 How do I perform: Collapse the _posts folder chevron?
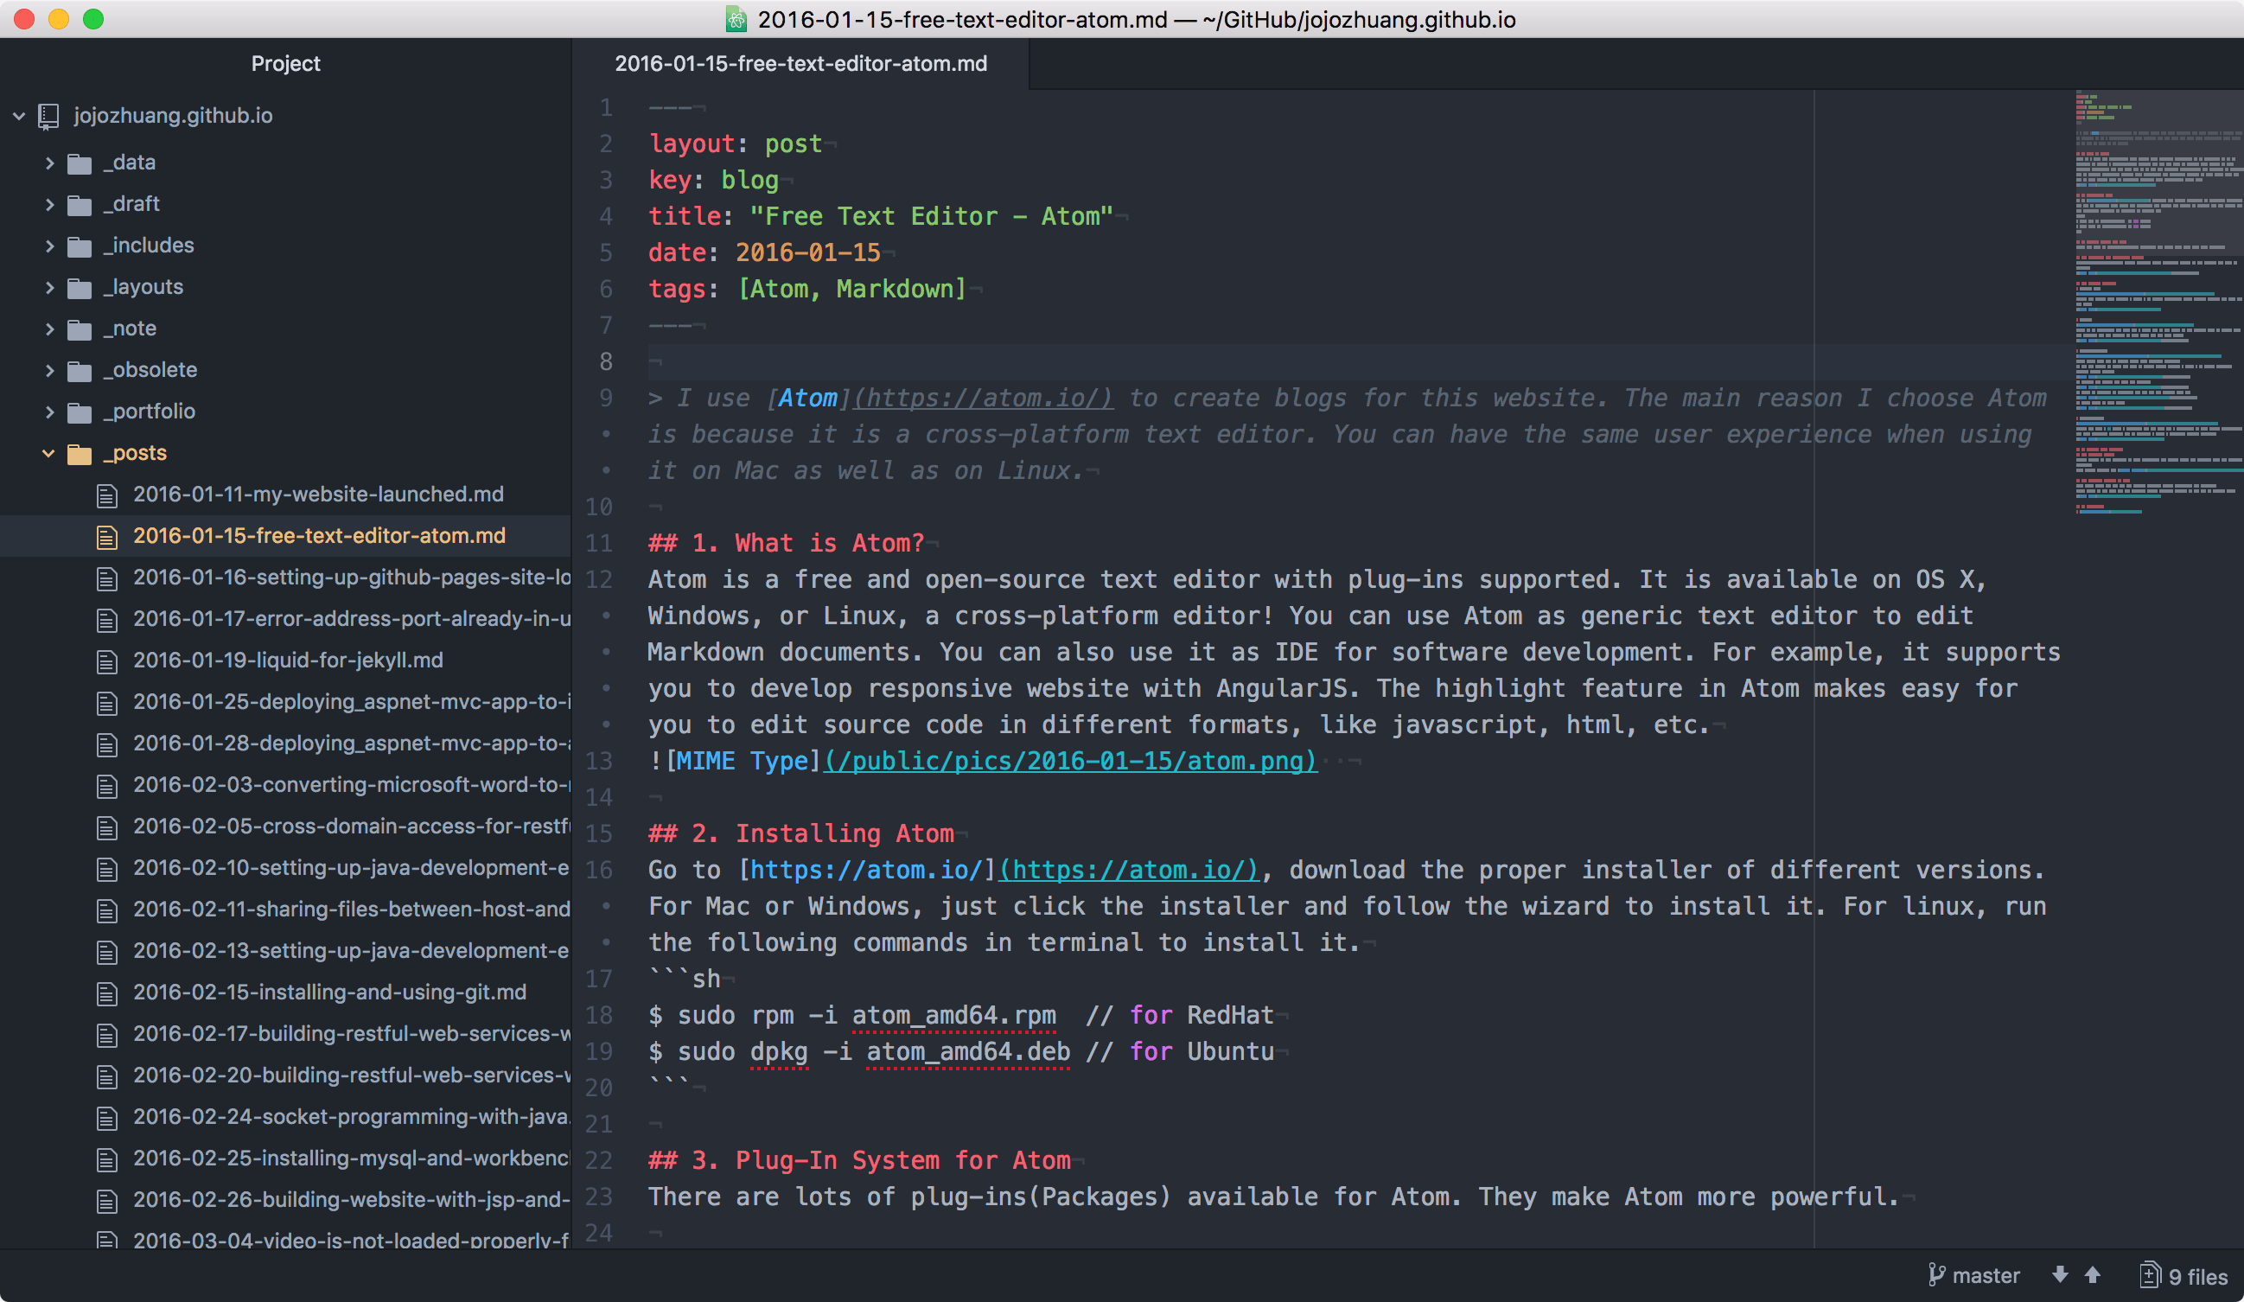click(x=49, y=453)
